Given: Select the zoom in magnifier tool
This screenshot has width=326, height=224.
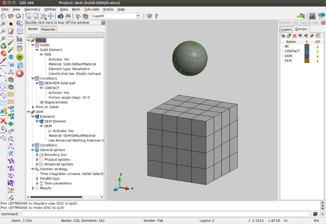Looking at the screenshot, I should point(3,24).
